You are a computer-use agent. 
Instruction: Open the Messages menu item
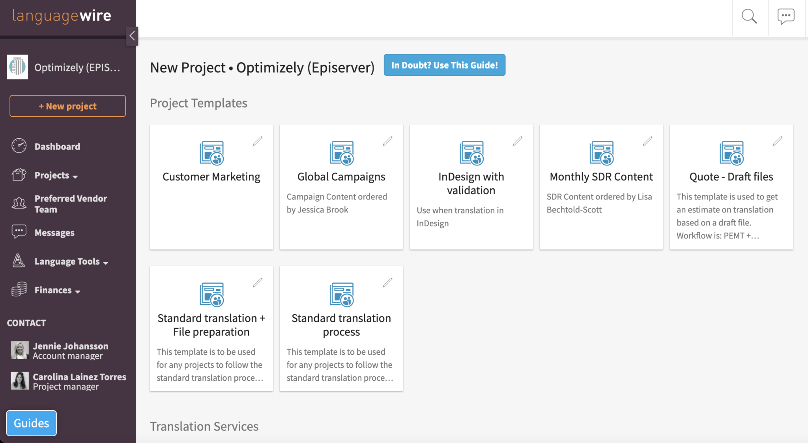click(54, 233)
